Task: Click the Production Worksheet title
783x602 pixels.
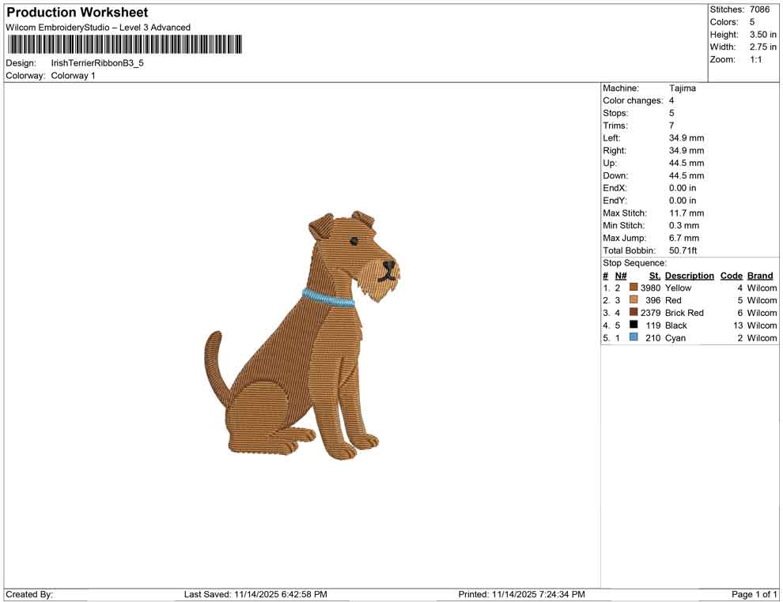Action: (x=76, y=12)
